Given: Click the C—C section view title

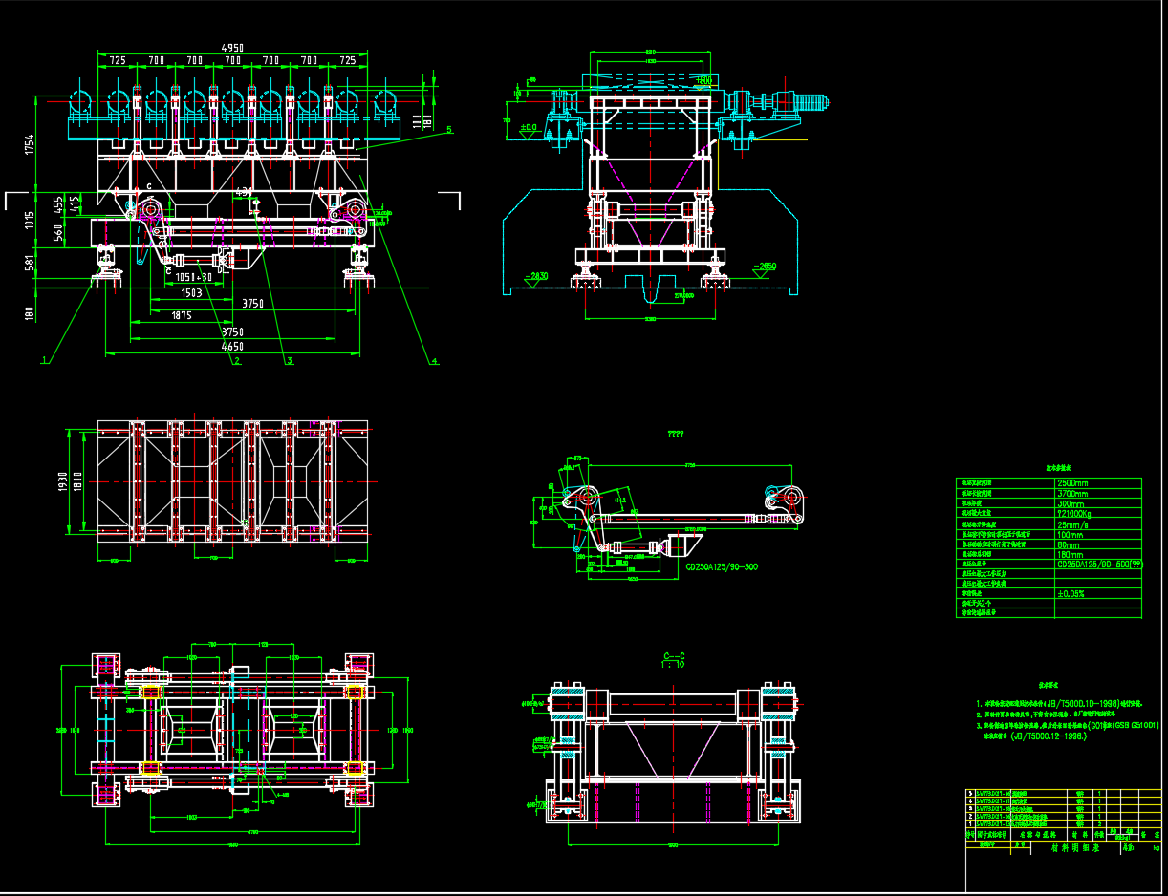Looking at the screenshot, I should pyautogui.click(x=674, y=656).
